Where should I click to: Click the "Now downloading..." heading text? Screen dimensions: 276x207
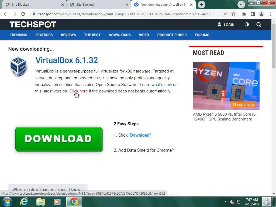pos(31,49)
